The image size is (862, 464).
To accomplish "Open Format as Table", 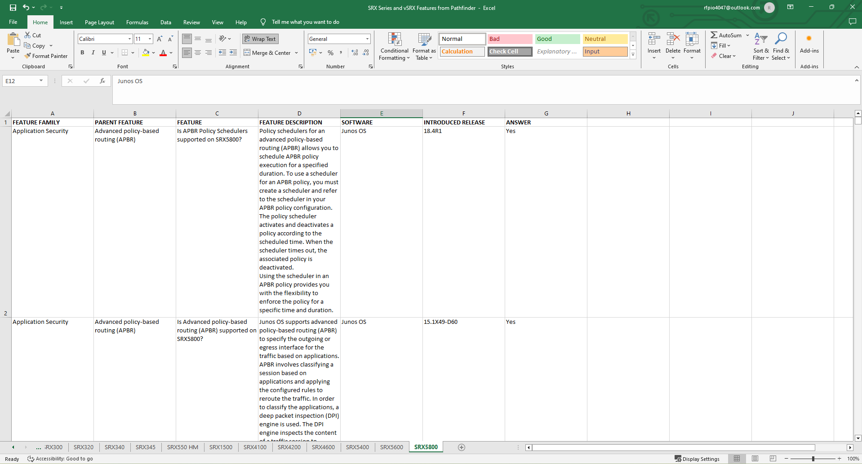I will 424,47.
